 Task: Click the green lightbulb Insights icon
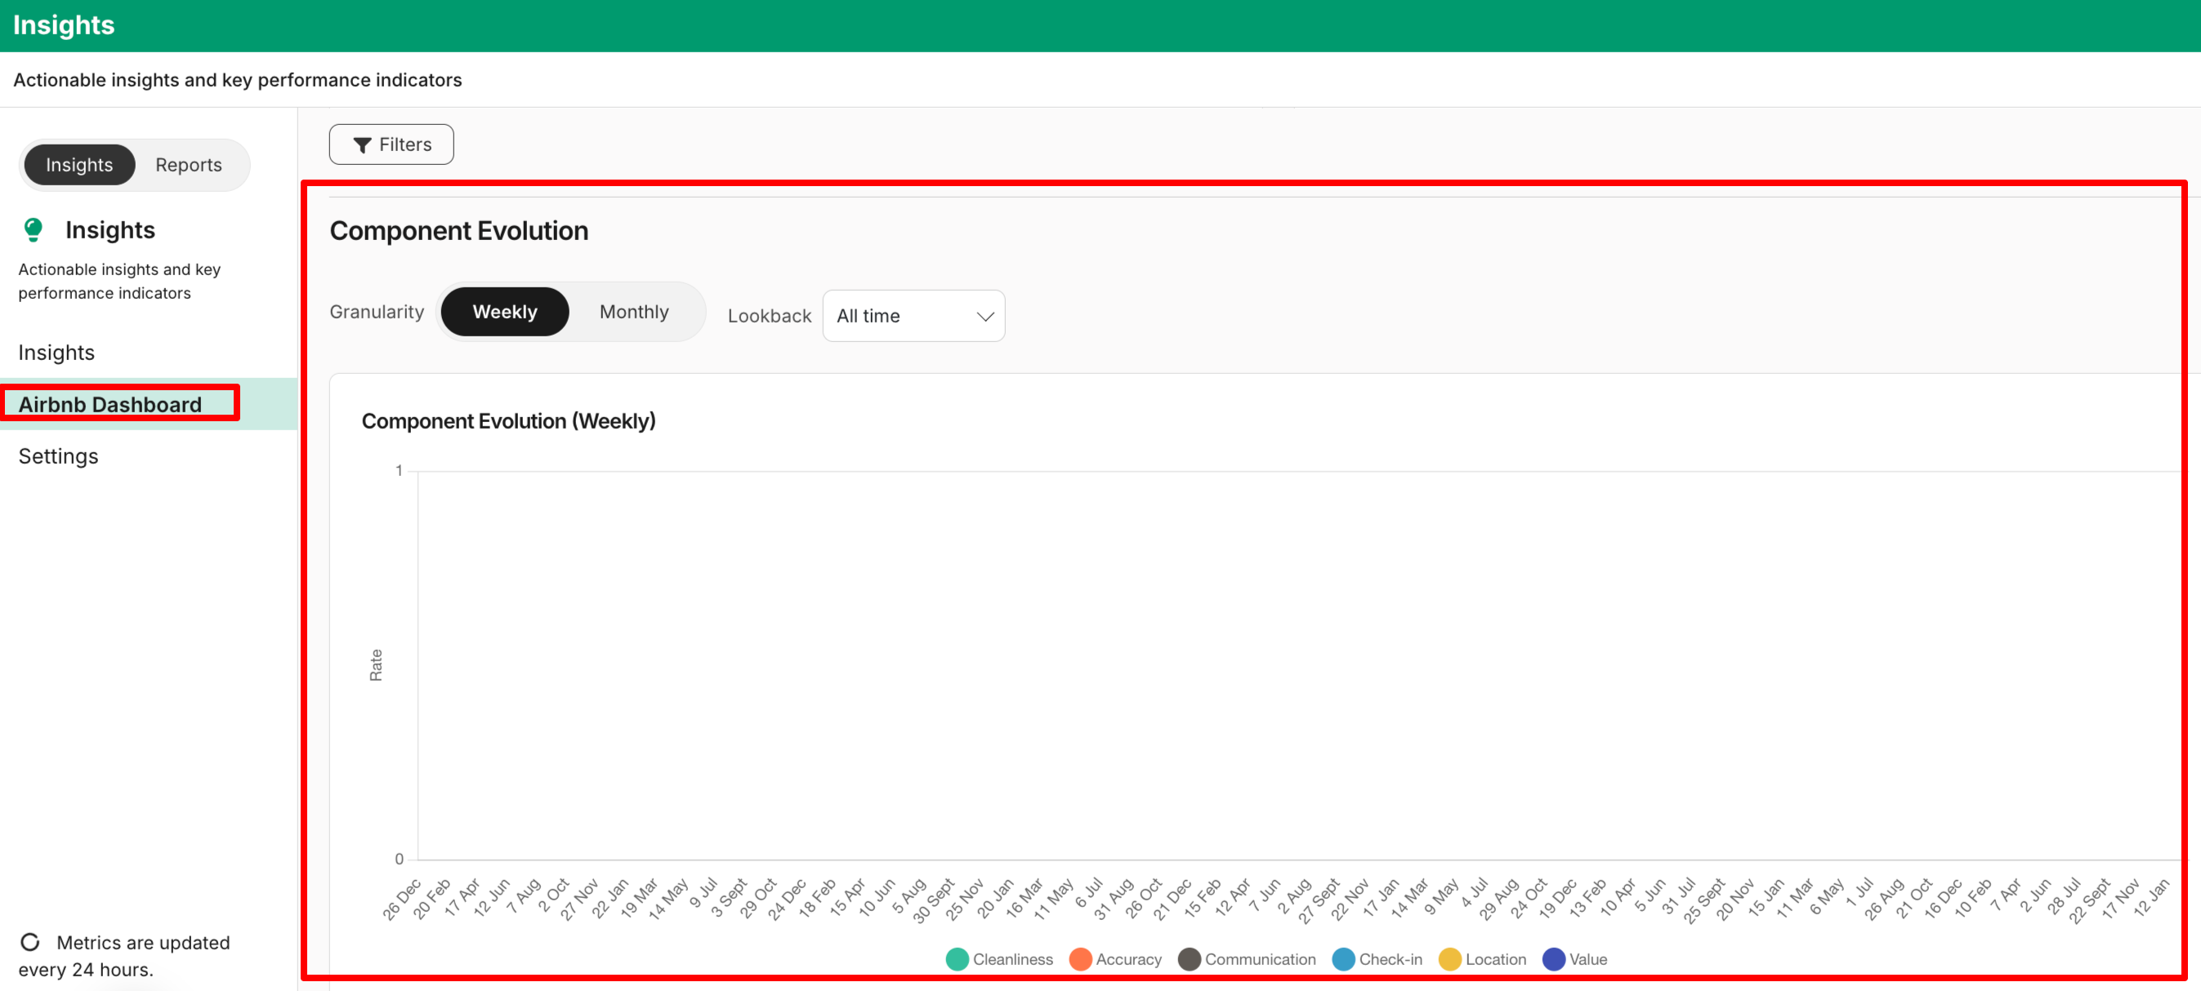[x=33, y=229]
